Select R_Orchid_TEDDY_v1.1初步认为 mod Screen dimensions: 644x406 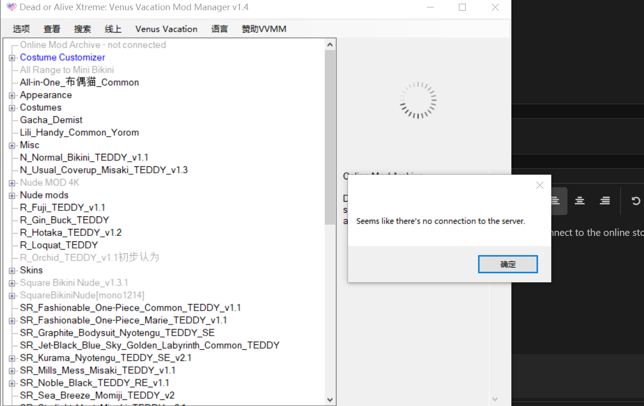[90, 258]
